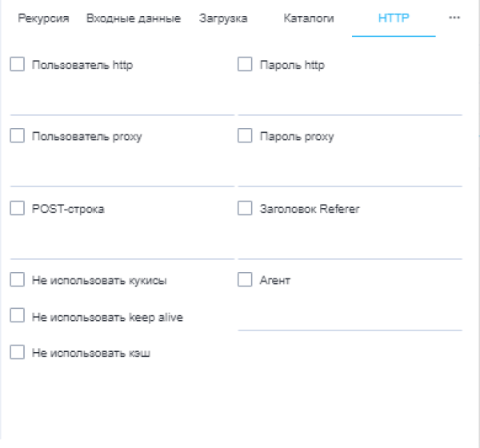Check the Пользователь proxy option
Viewport: 480px width, 448px height.
pos(17,136)
